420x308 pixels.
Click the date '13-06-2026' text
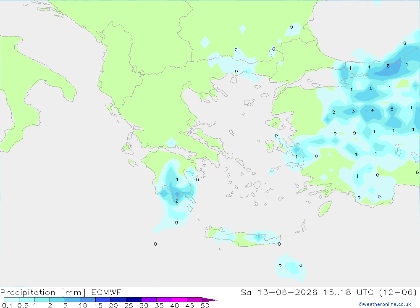point(287,292)
